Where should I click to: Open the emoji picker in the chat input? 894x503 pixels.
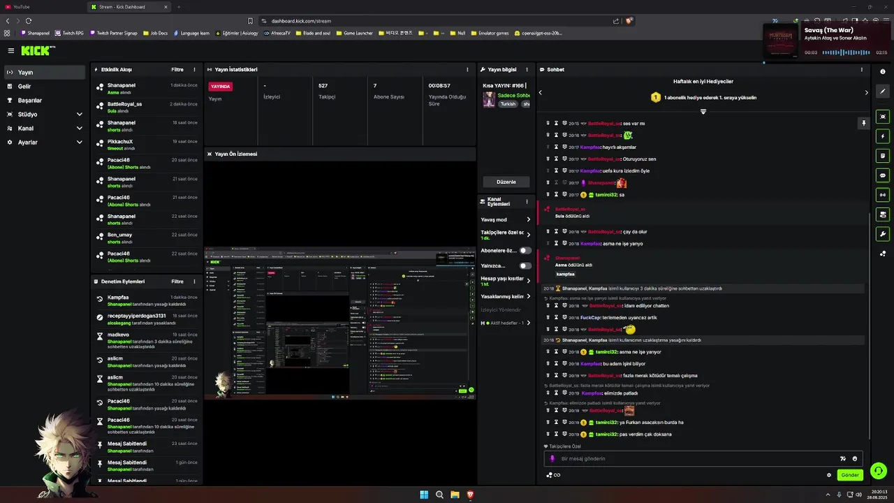pos(855,458)
